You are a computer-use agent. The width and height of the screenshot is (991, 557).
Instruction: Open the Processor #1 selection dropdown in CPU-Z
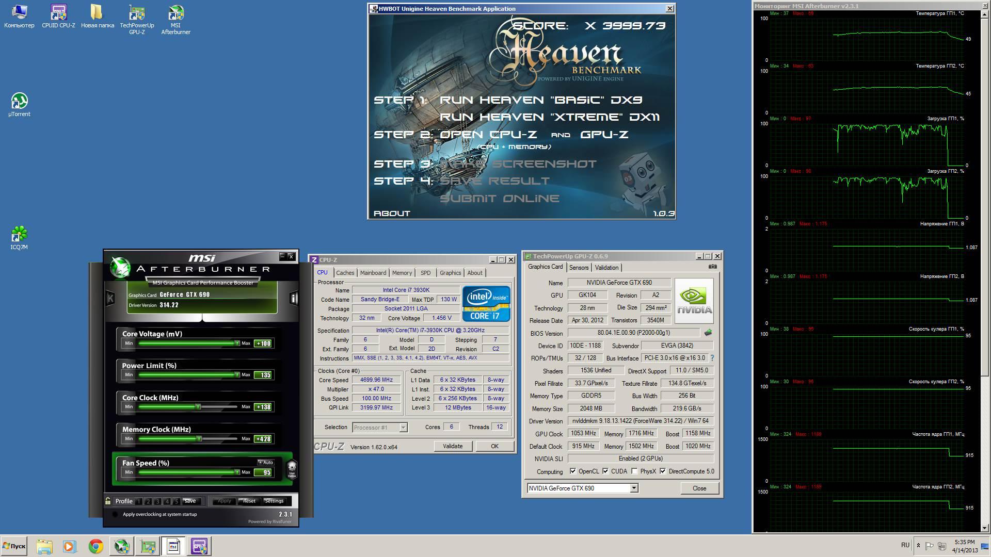pyautogui.click(x=403, y=427)
